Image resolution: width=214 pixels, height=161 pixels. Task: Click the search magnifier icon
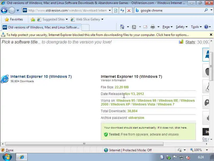[x=206, y=10]
